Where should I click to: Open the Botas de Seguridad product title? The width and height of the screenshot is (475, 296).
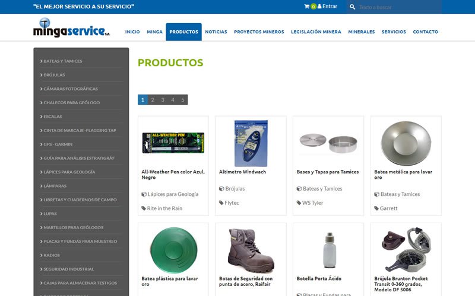(246, 281)
